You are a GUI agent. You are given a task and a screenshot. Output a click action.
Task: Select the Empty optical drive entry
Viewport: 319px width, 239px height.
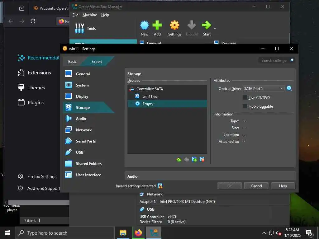pos(167,104)
